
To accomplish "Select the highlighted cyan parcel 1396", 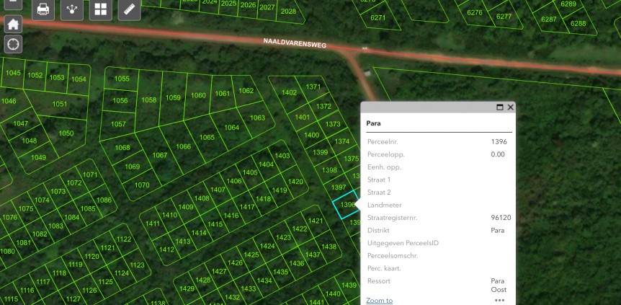I will point(345,205).
